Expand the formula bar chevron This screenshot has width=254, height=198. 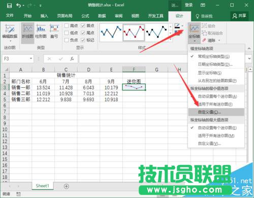[x=249, y=58]
